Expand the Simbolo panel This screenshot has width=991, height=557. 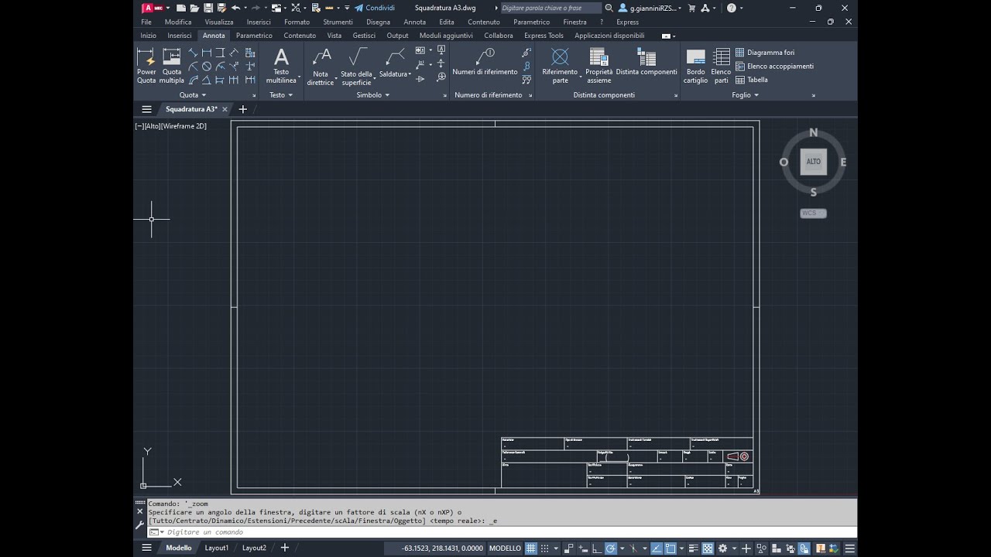click(x=373, y=95)
